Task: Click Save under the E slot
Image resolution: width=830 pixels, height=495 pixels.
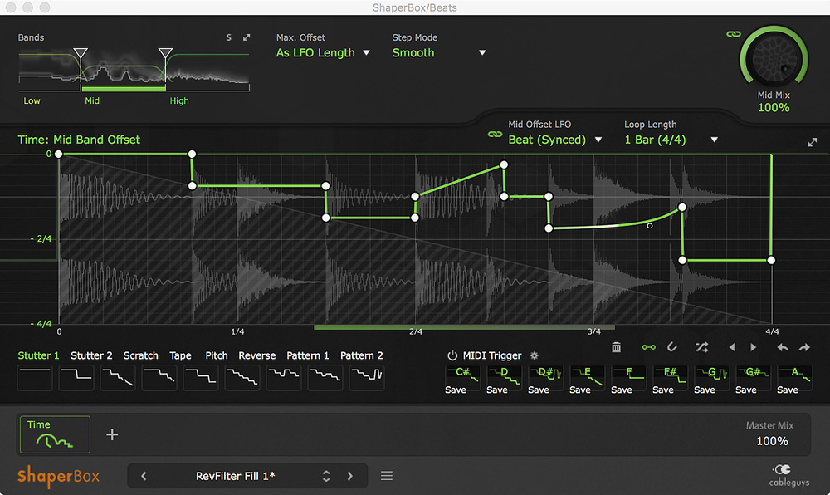Action: coord(580,390)
